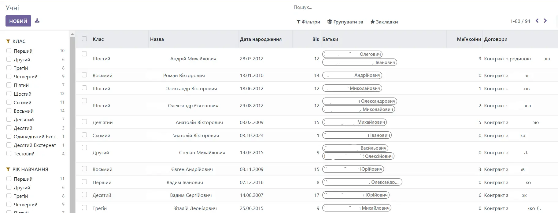Select row checkbox for Віталій Леонідович
This screenshot has height=213, width=558.
(84, 208)
